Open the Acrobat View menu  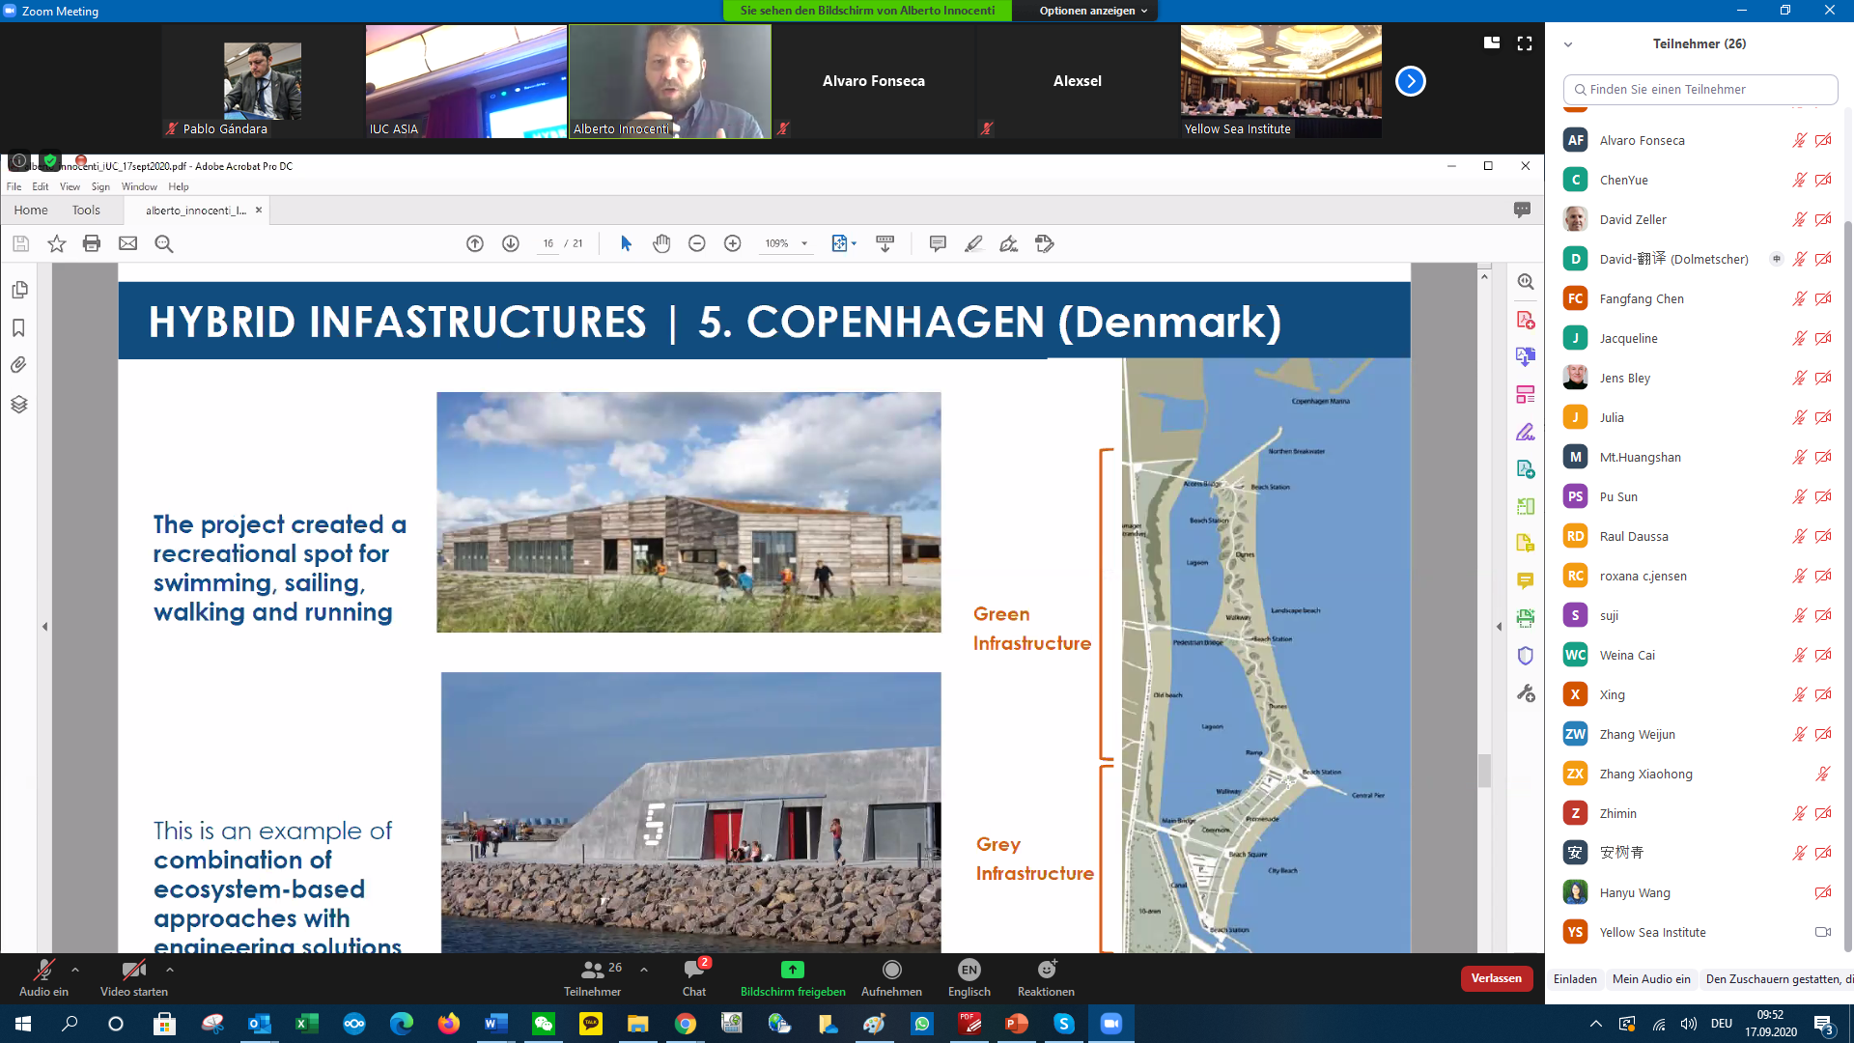pyautogui.click(x=70, y=186)
